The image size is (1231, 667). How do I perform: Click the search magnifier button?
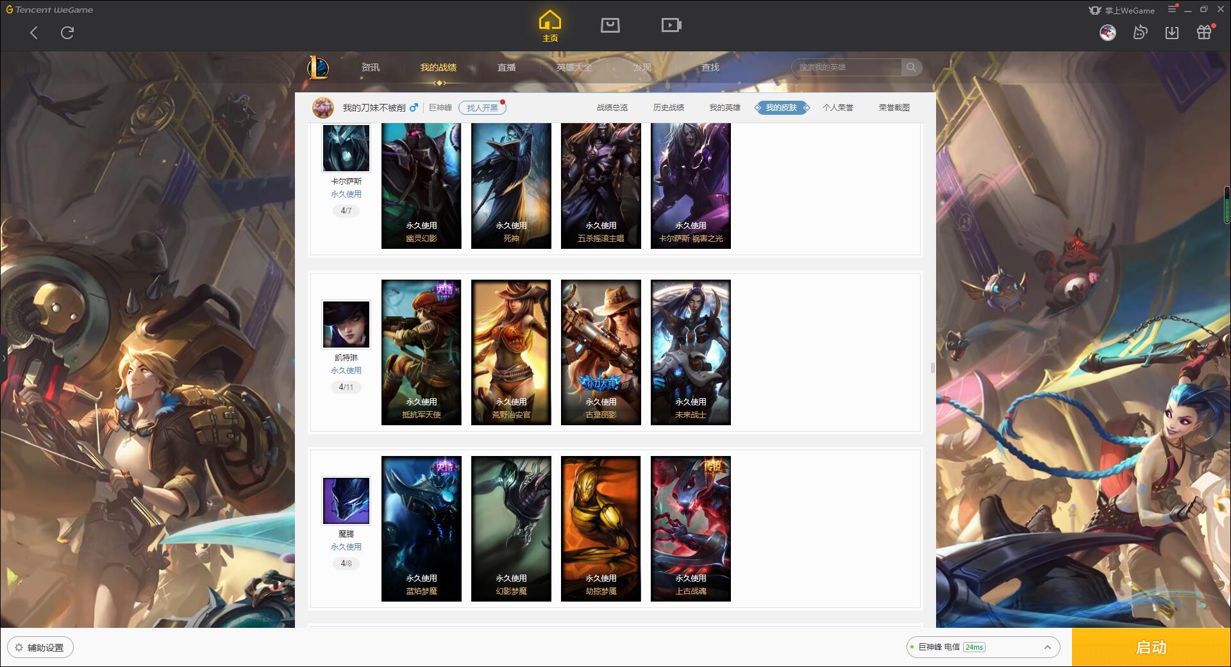[x=911, y=67]
